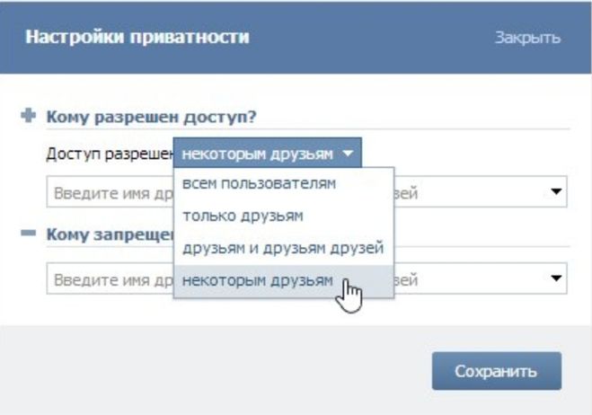592x415 pixels.
Task: Click the Доступ разрешен label text
Action: pos(108,154)
